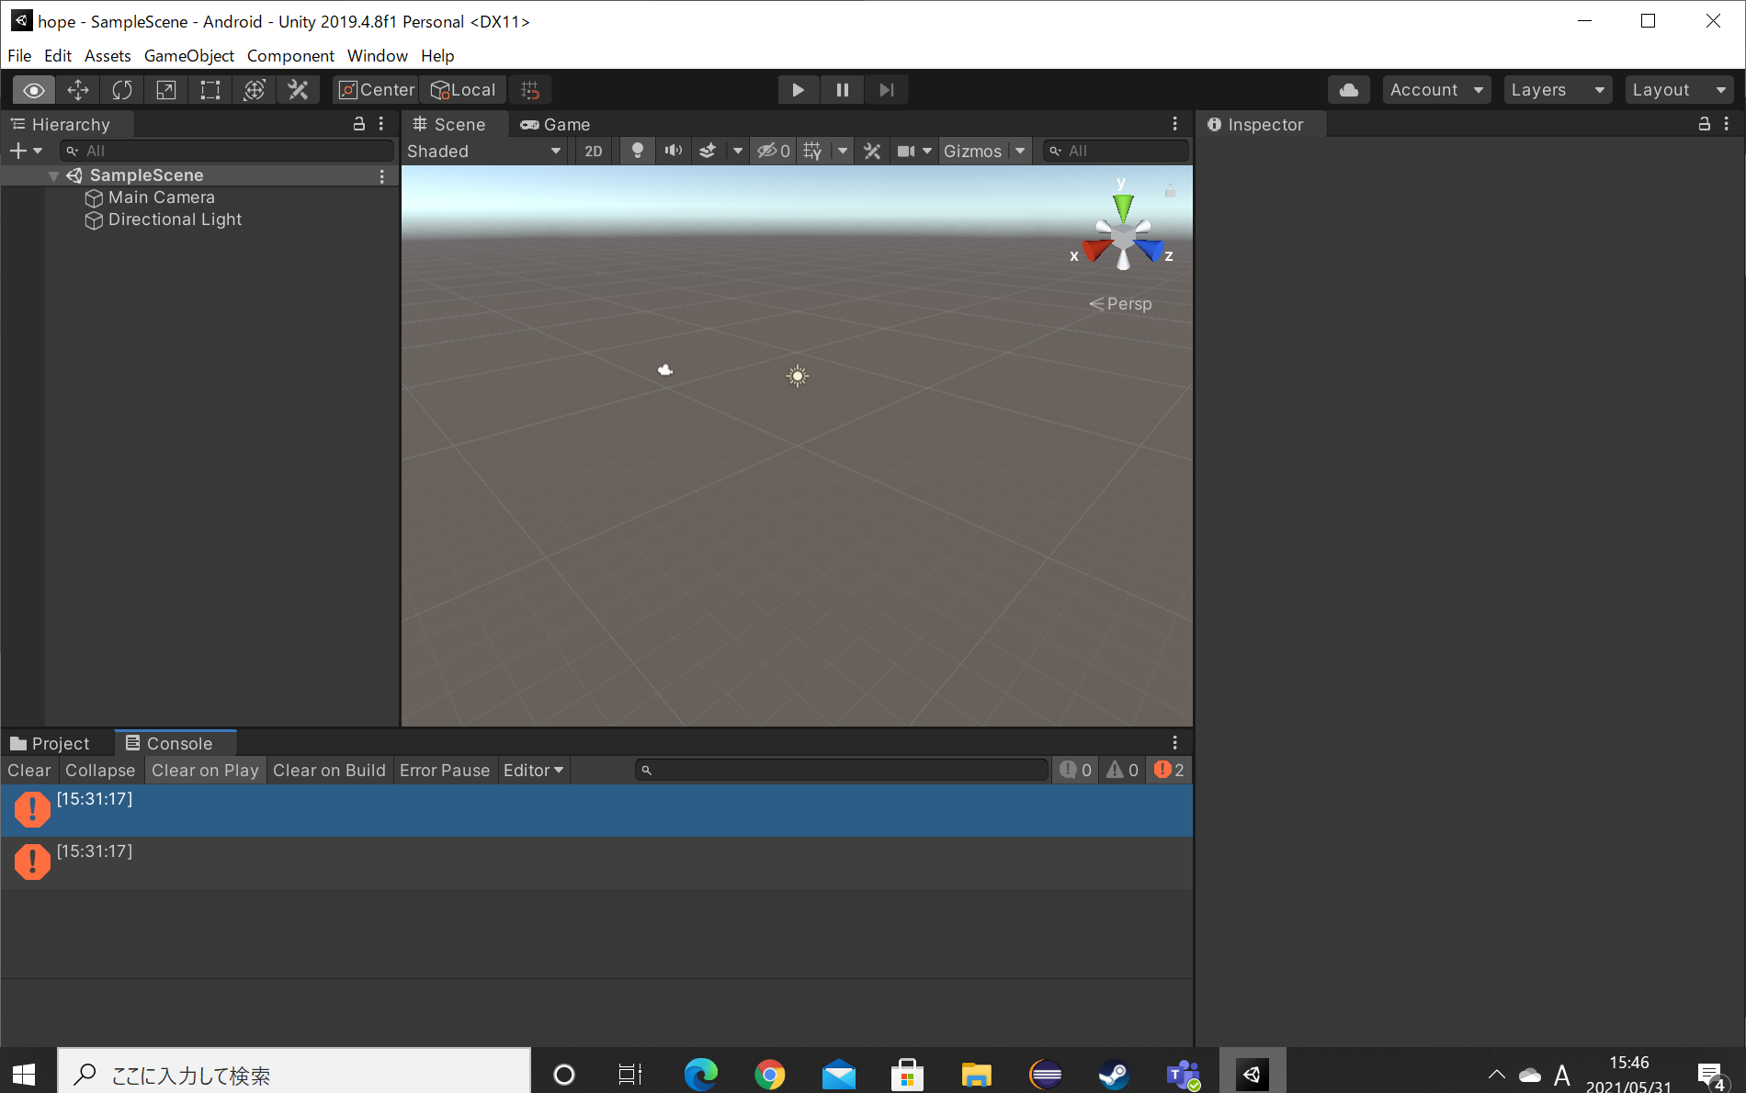Select the combined Transform tool
The height and width of the screenshot is (1093, 1746).
pos(254,89)
